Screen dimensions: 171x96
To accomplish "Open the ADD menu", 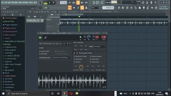I will click(x=9, y=2).
